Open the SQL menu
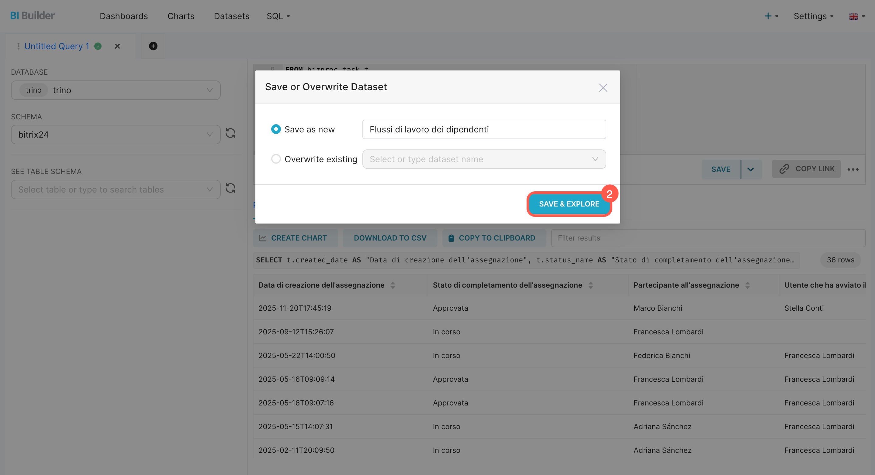 pyautogui.click(x=278, y=16)
